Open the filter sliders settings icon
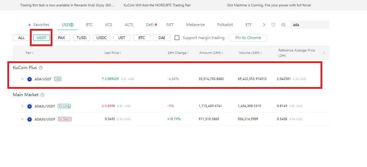Viewport: 367px width, 167px height. pyautogui.click(x=283, y=25)
